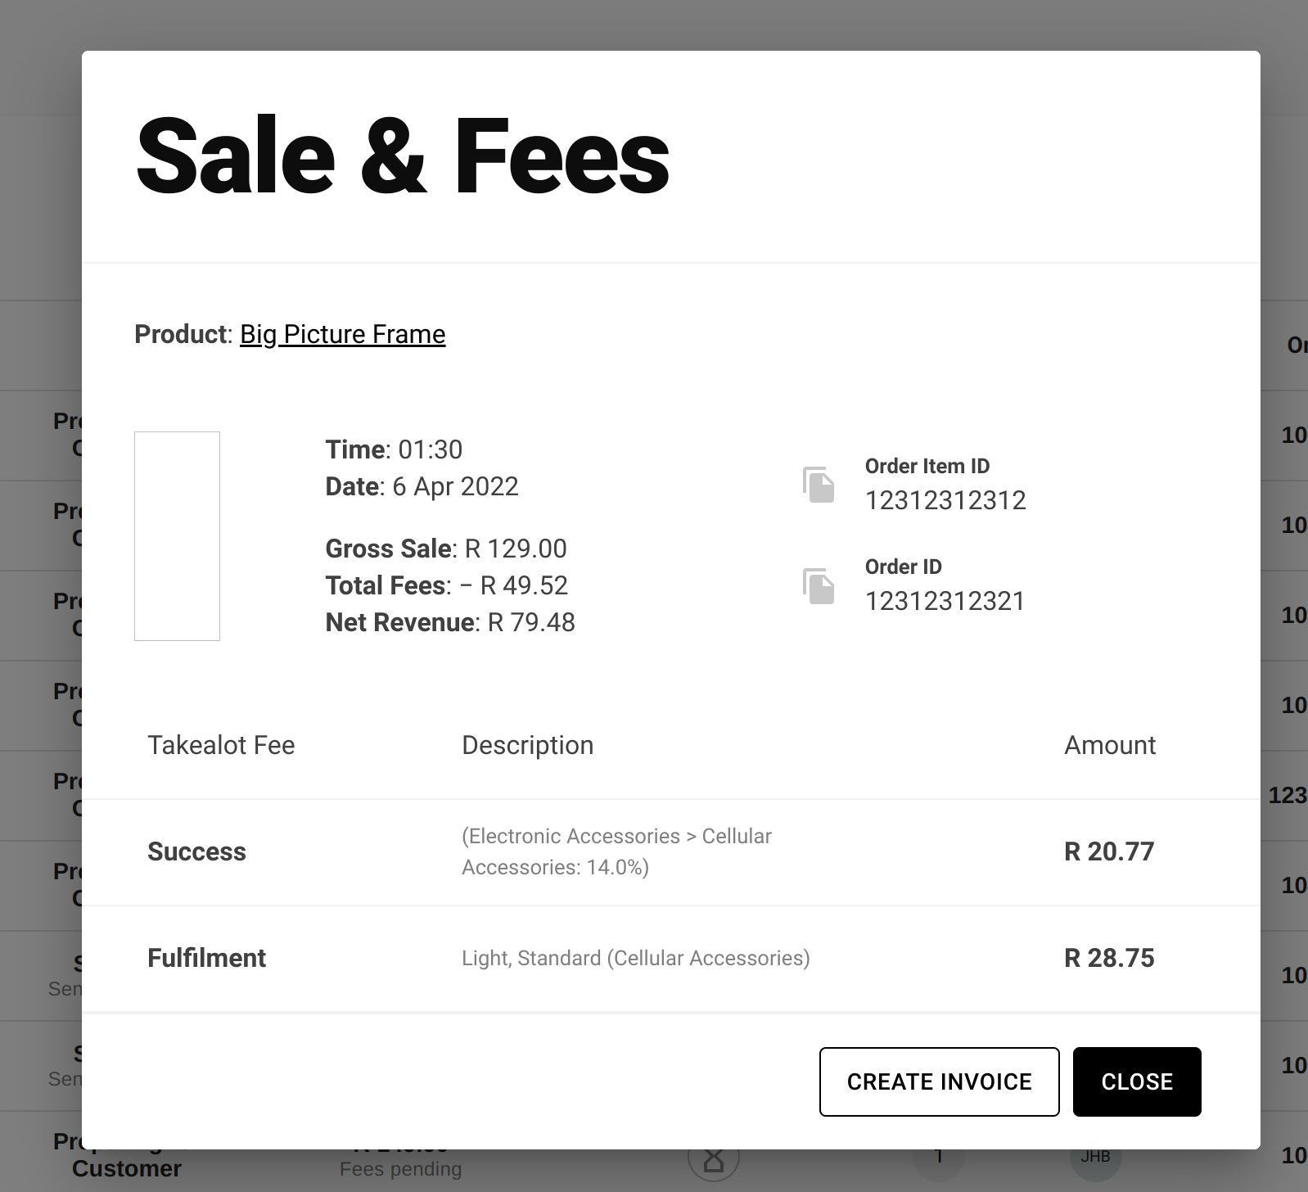This screenshot has height=1192, width=1308.
Task: Click the Amount column header
Action: tap(1110, 745)
